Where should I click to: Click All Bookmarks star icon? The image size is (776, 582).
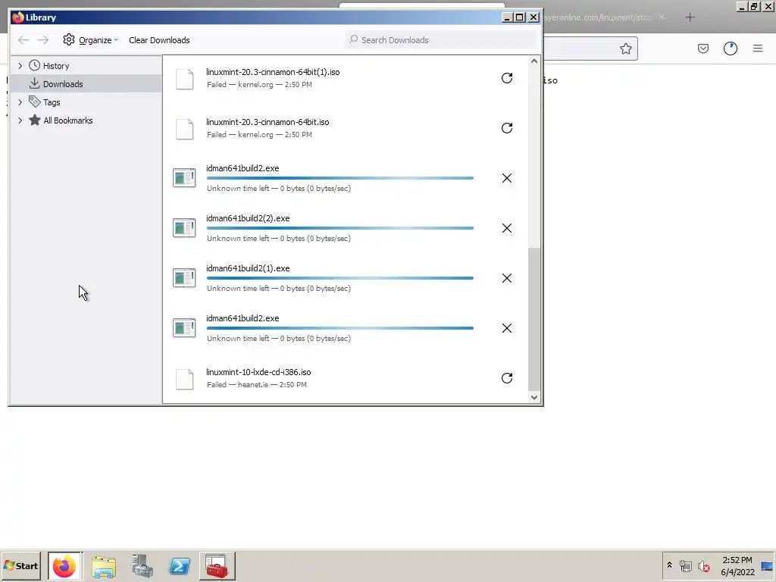coord(35,120)
